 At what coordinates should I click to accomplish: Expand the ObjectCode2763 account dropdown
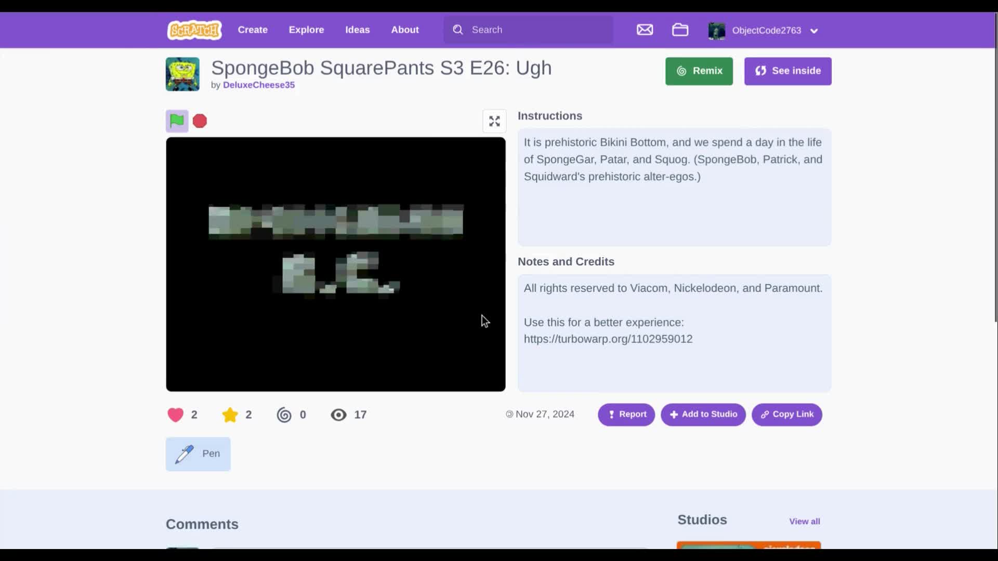[814, 31]
